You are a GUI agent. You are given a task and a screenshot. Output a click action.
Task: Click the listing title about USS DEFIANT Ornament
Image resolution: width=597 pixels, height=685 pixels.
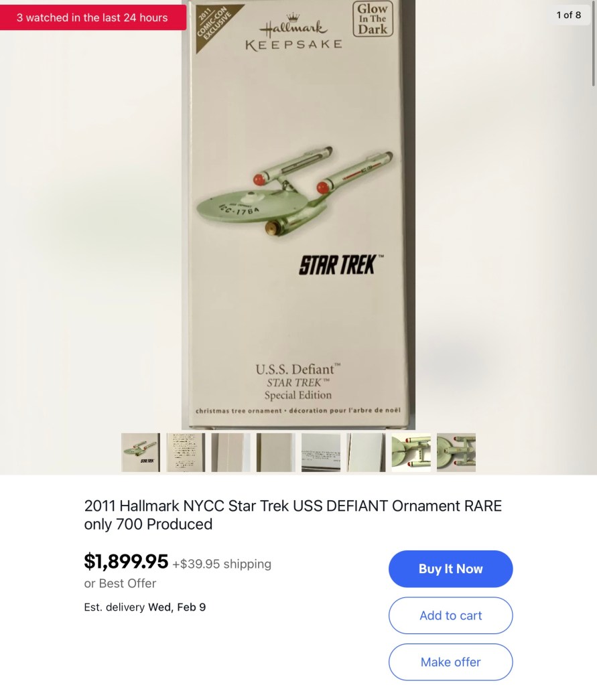(x=293, y=515)
